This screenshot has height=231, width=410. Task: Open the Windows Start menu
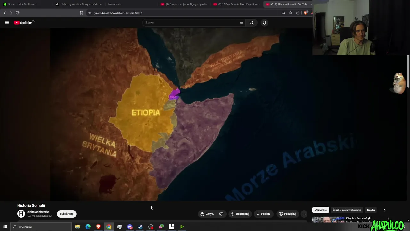click(x=5, y=227)
